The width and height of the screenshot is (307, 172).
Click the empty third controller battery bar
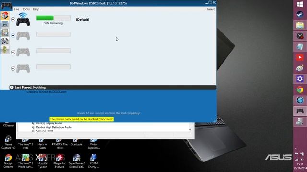(53, 51)
